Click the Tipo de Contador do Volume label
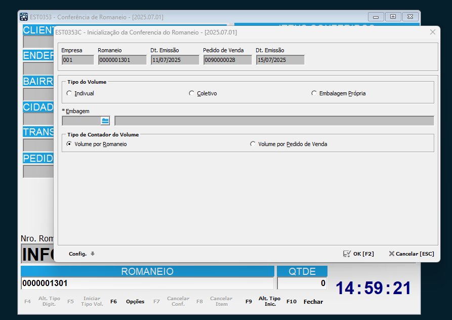The width and height of the screenshot is (452, 320). (103, 134)
